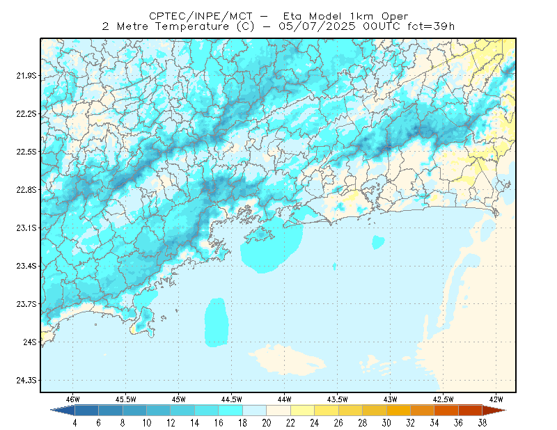Click the 24S latitude axis label
The height and width of the screenshot is (430, 557).
[30, 342]
